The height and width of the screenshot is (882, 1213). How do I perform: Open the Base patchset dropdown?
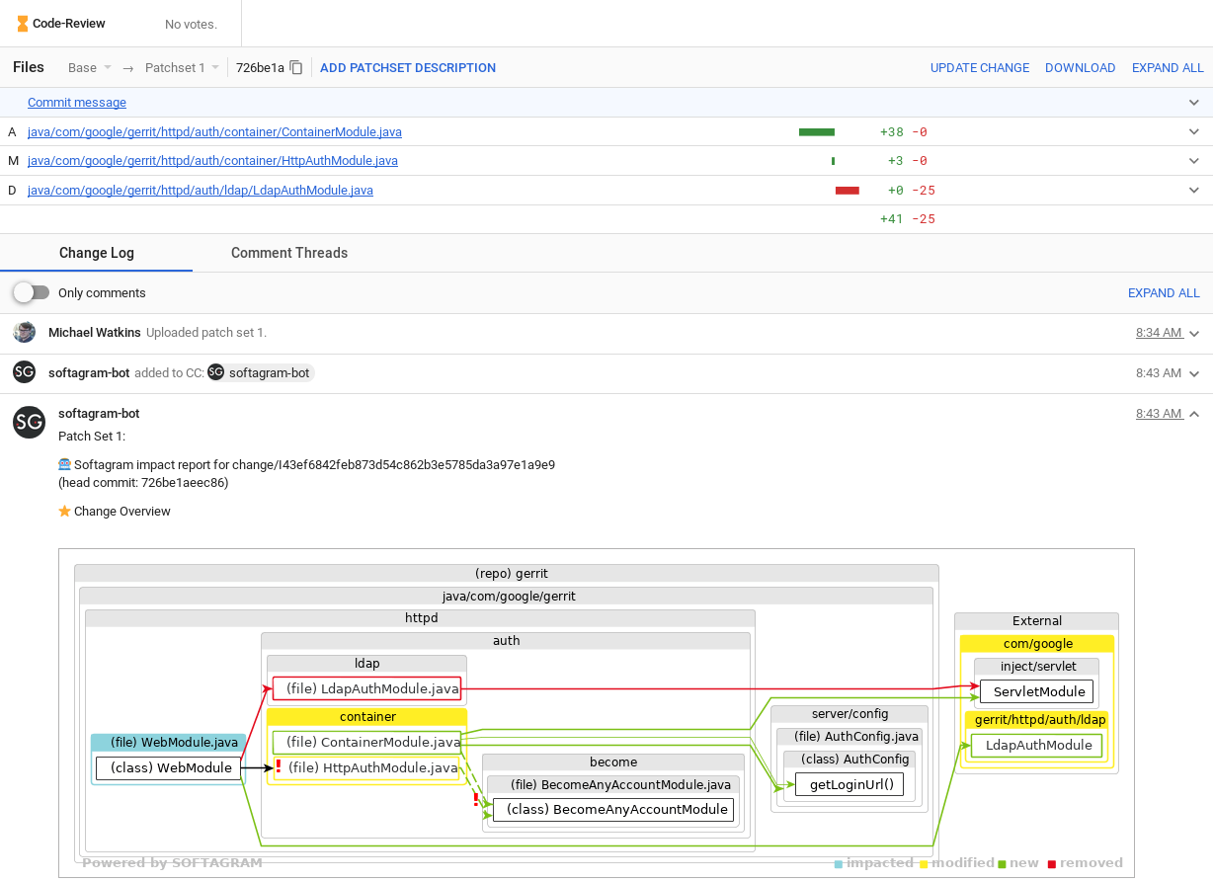pos(90,68)
